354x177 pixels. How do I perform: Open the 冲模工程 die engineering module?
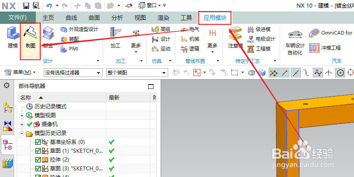(325, 48)
